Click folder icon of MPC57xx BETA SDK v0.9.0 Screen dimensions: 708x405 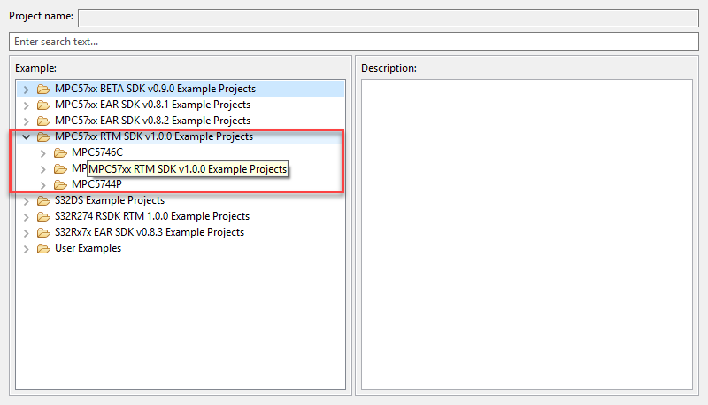[x=43, y=89]
